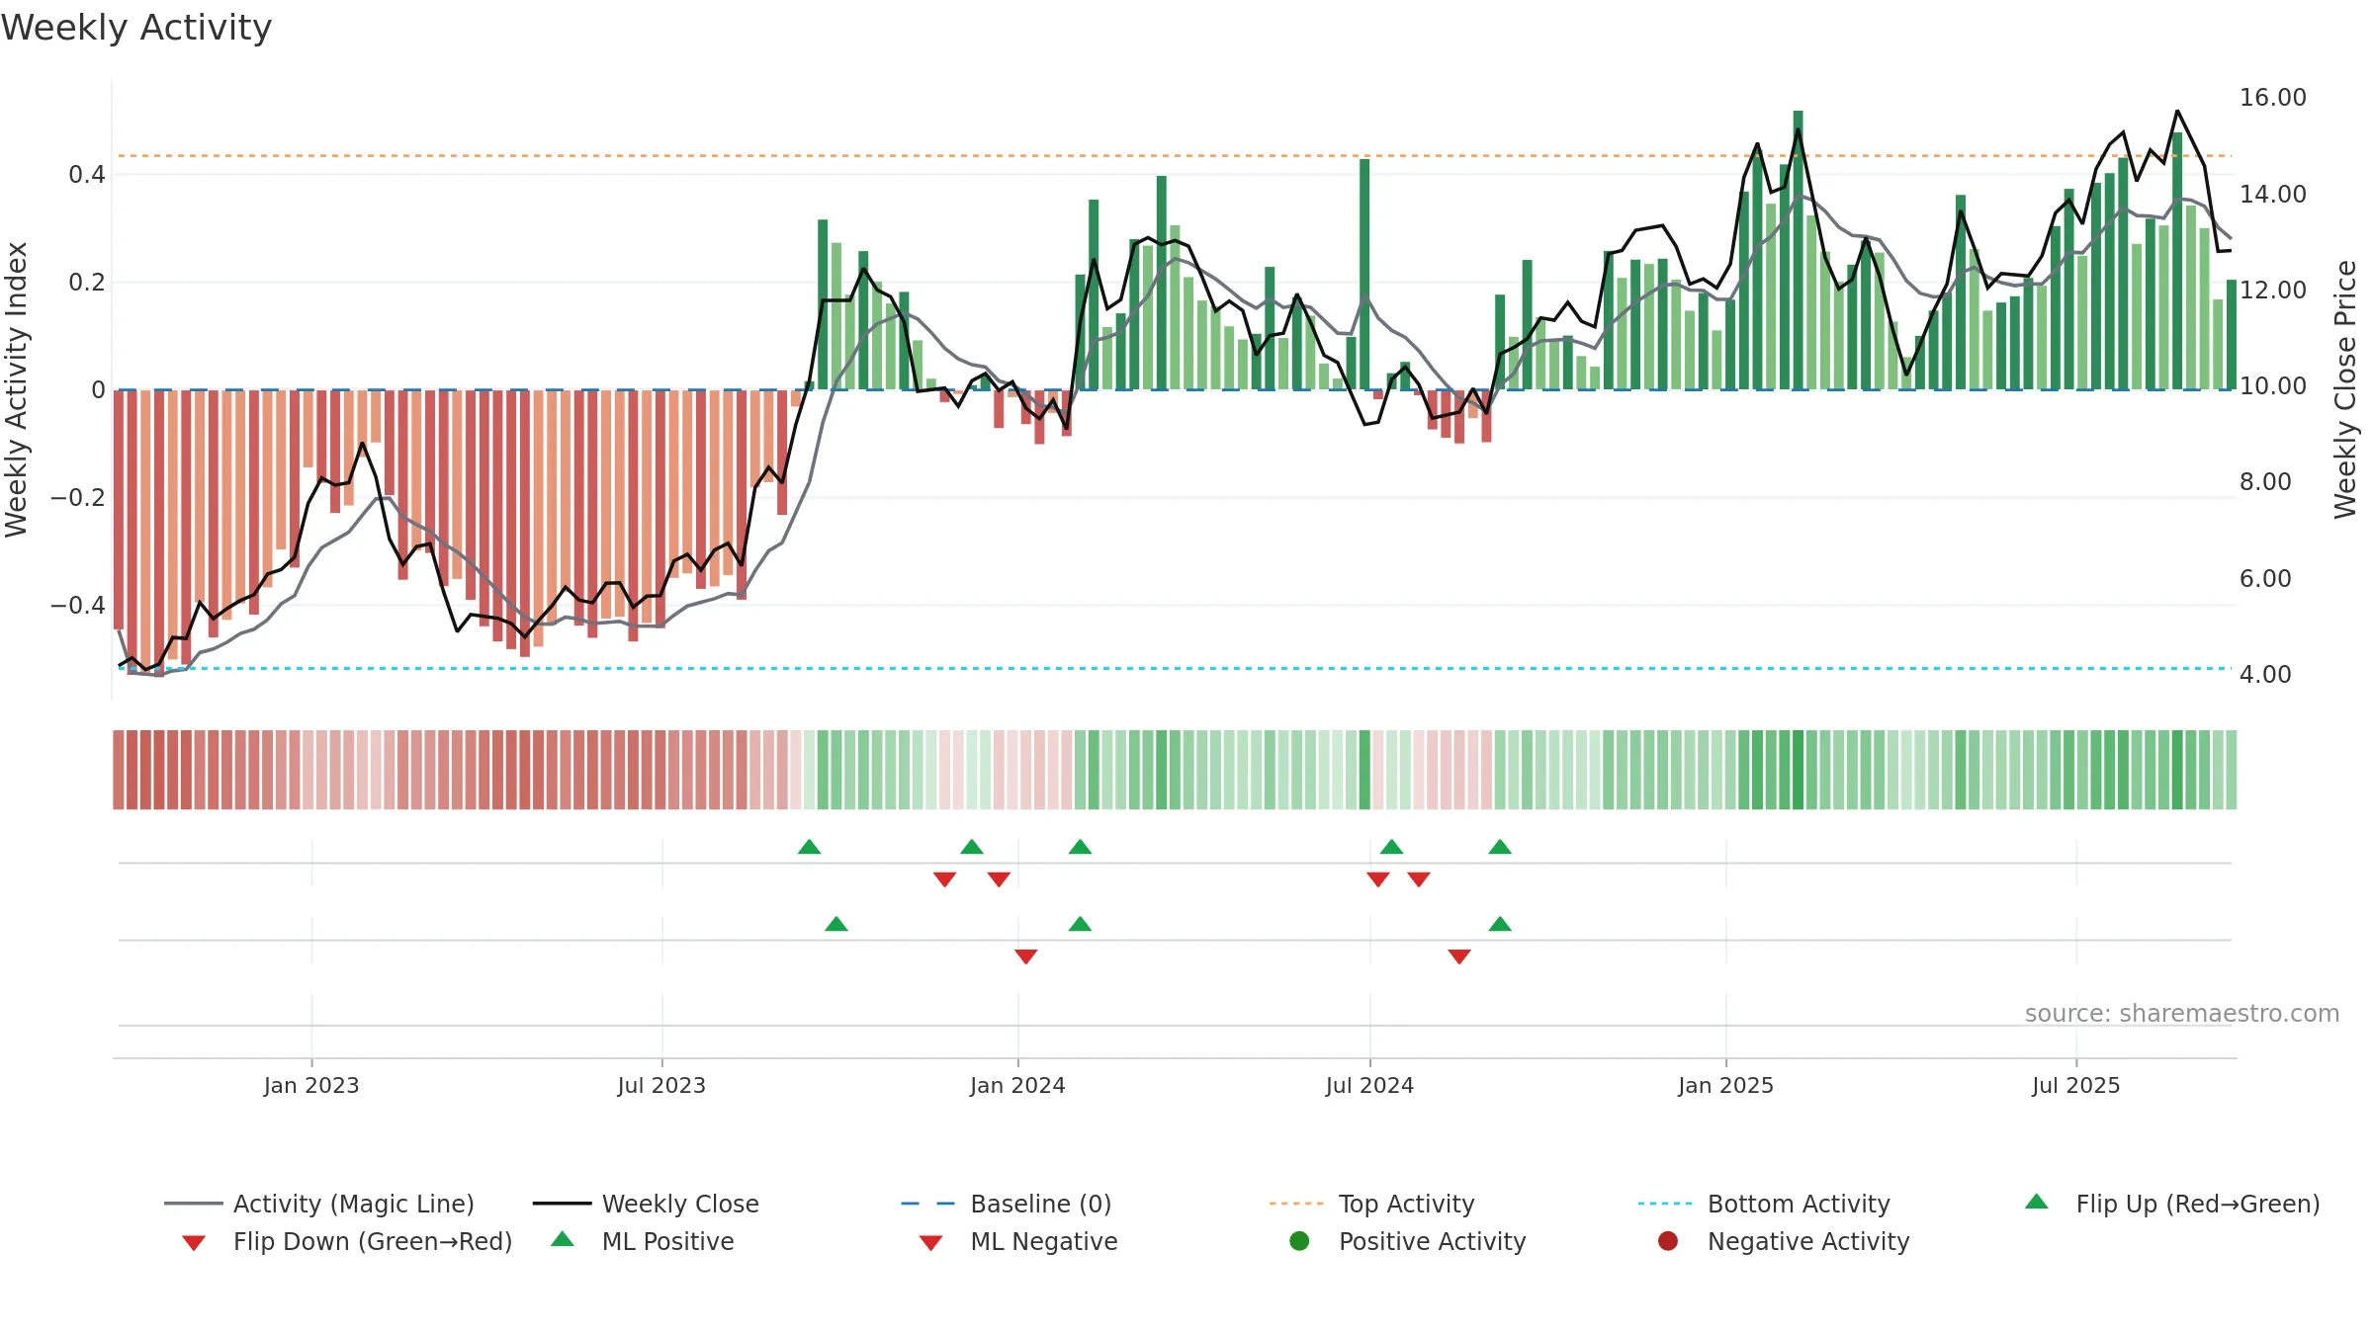Click the ML Negative marker in Aug 2024
The height and width of the screenshot is (1334, 2373).
(x=1459, y=957)
